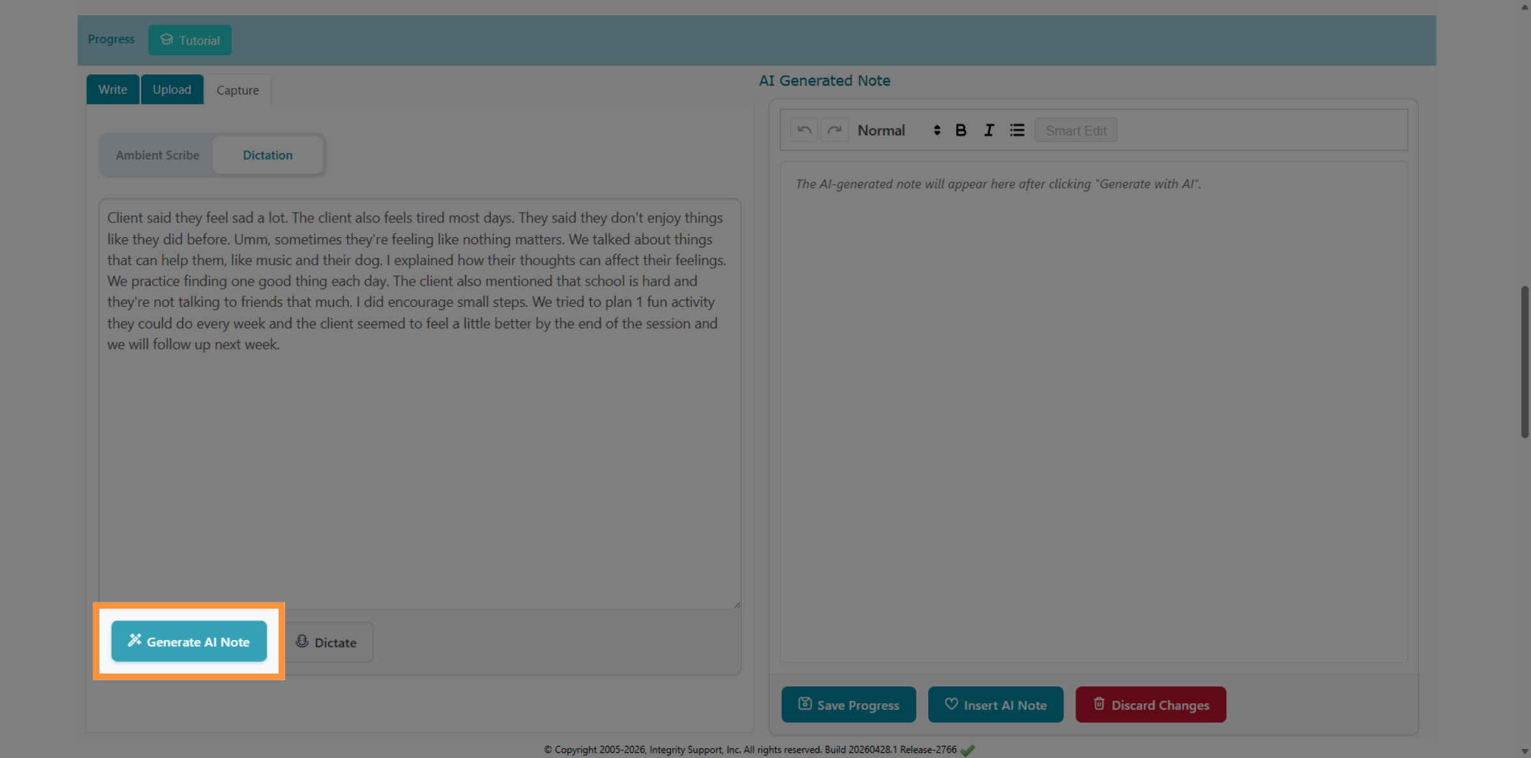Toggle Italic formatting

(989, 130)
